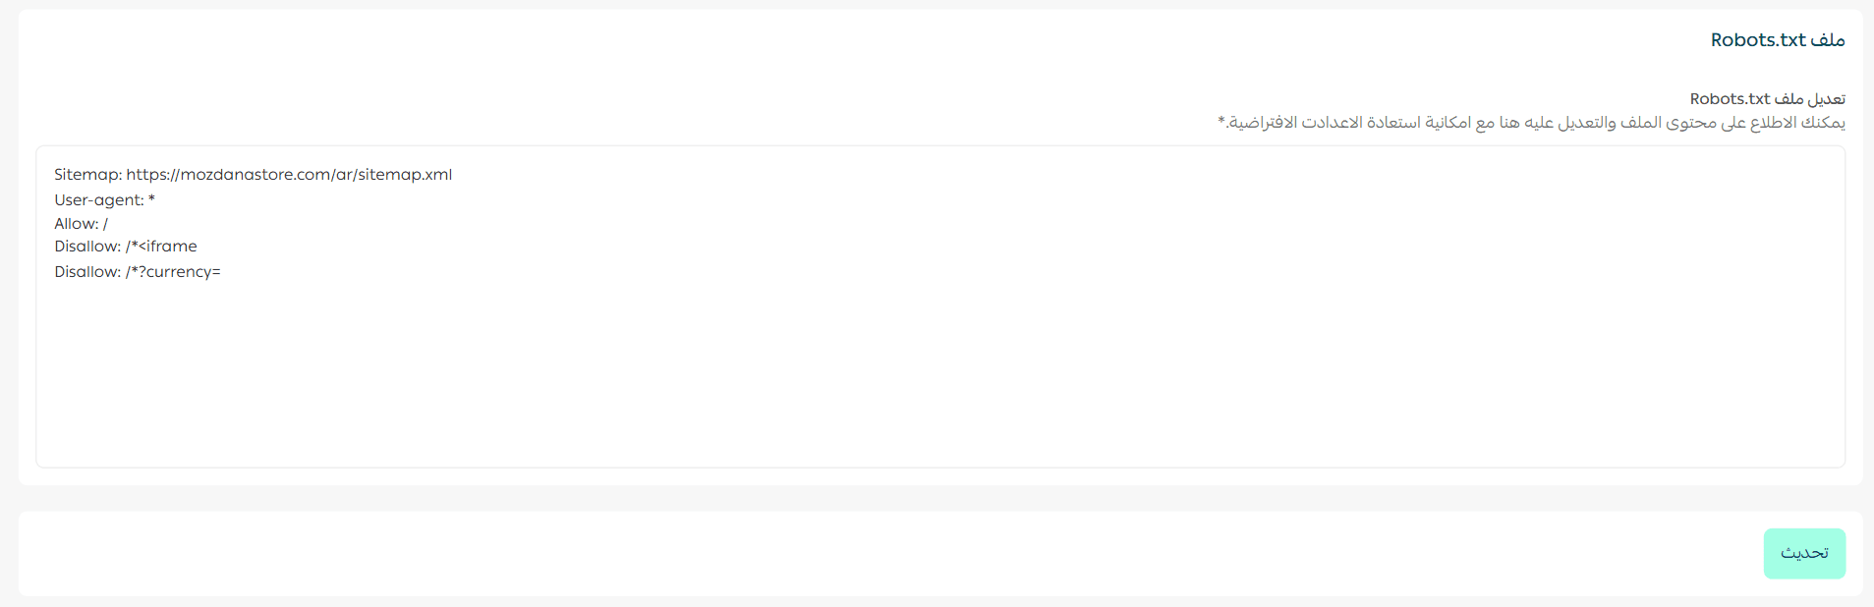Place cursor on the 'Allow: /' line
The width and height of the screenshot is (1874, 607).
coord(81,224)
